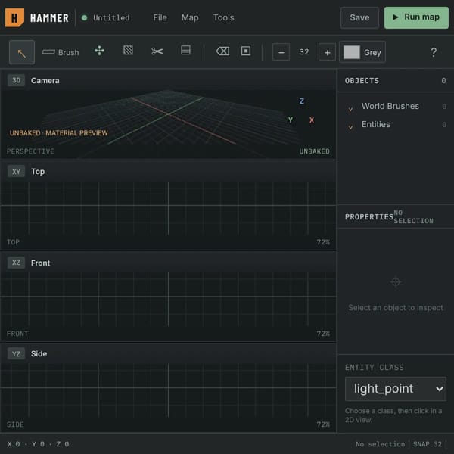This screenshot has height=454, width=454.
Task: Click the Camera viewport title
Action: point(45,80)
